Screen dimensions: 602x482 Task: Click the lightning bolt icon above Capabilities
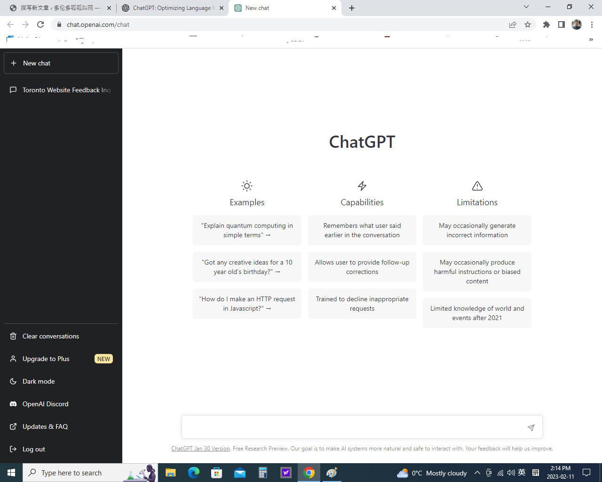point(362,186)
